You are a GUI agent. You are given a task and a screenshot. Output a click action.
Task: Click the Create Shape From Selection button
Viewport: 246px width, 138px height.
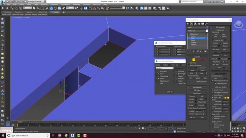(197, 108)
